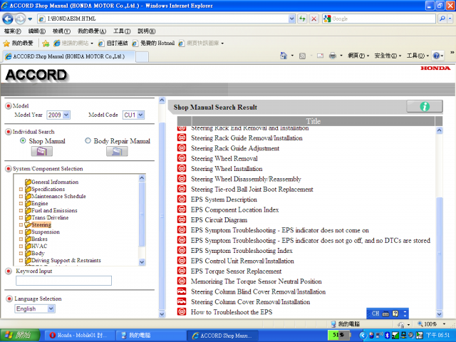Click car icon beside Steering Column Cover Removal
456x342 pixels.
click(182, 301)
